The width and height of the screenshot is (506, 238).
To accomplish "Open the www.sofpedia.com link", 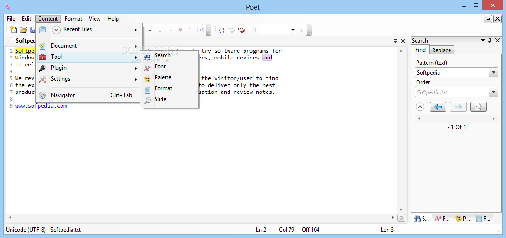I will pyautogui.click(x=41, y=106).
